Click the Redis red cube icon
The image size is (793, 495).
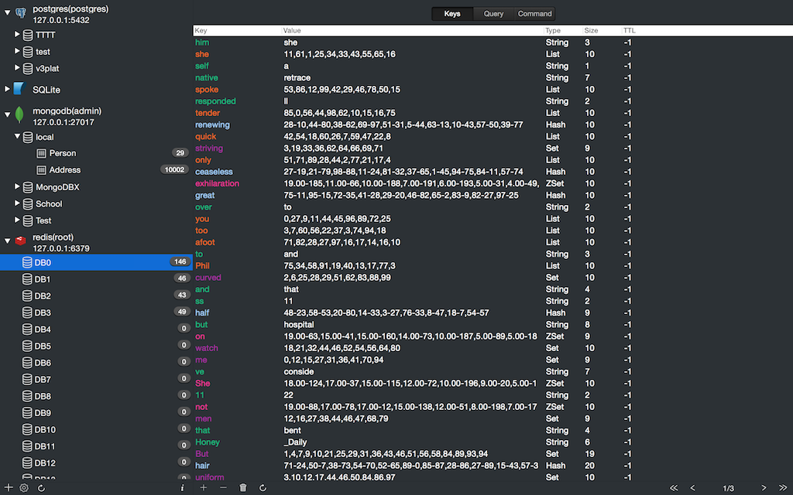click(x=20, y=241)
